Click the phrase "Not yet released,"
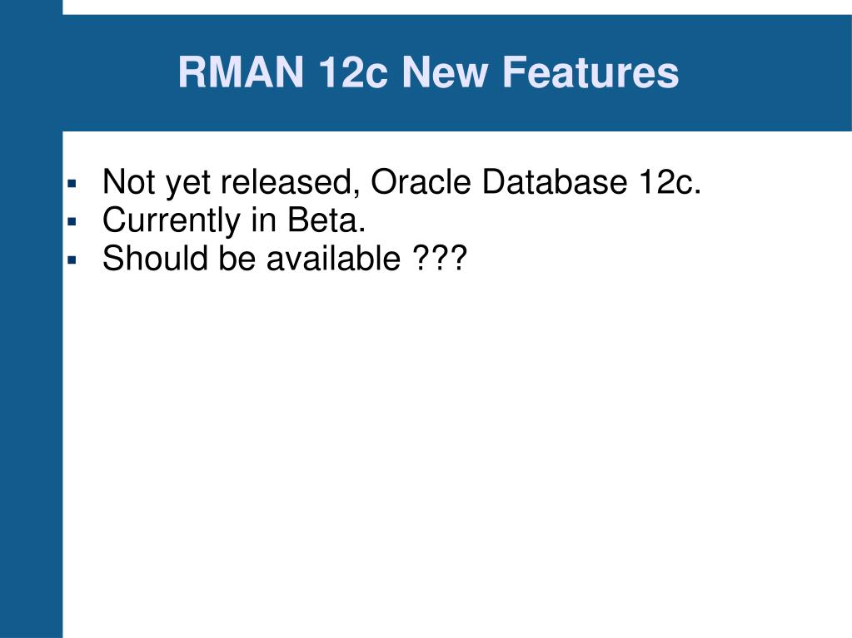 click(231, 182)
